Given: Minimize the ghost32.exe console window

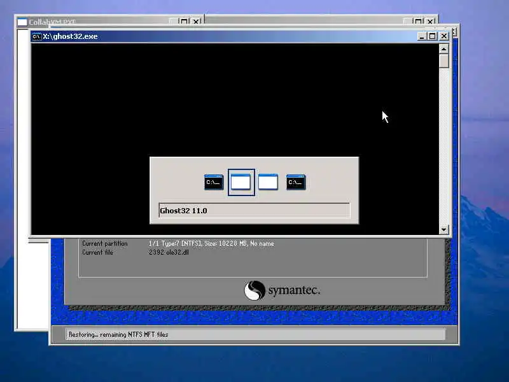Looking at the screenshot, I should tap(421, 36).
